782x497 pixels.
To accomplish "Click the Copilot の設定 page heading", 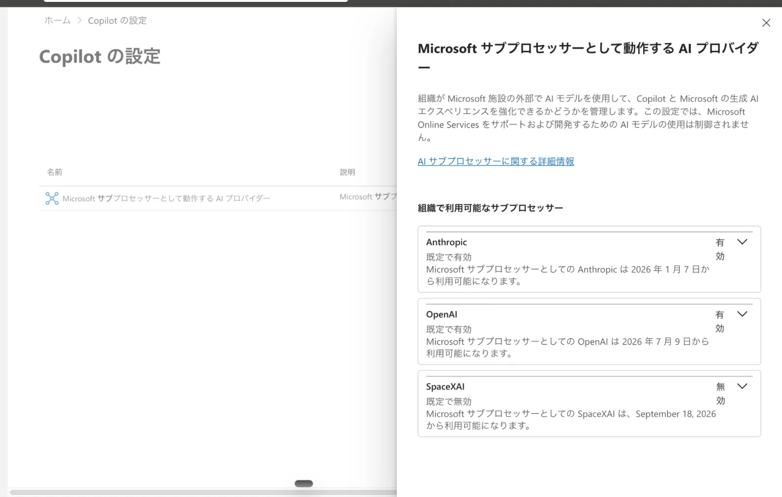I will pyautogui.click(x=100, y=57).
